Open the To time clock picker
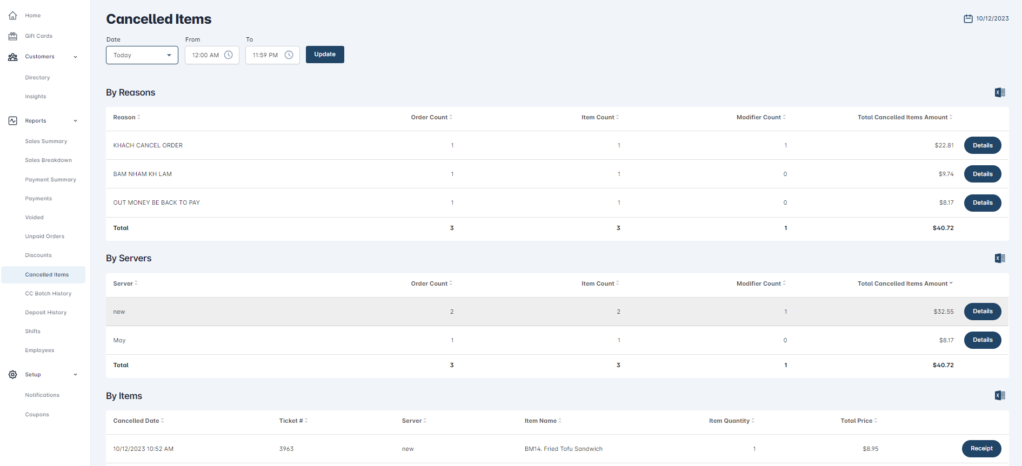The image size is (1022, 466). 289,55
